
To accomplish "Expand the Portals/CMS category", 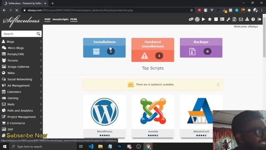I will coord(21,54).
